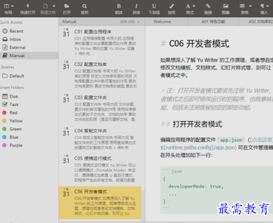Click the 点击这里 link in the editor
This screenshot has height=223, width=273.
click(262, 140)
